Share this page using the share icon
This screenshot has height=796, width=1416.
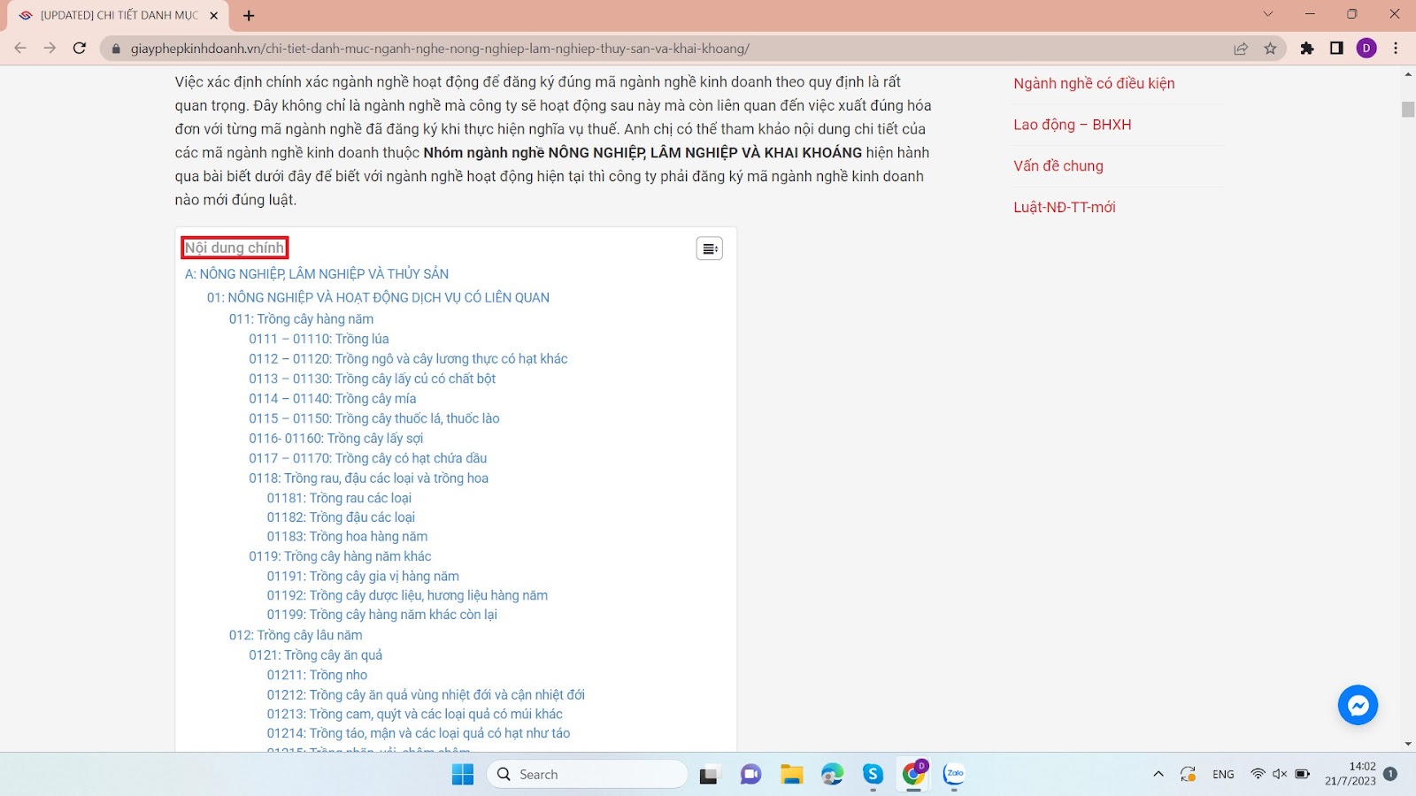(x=1241, y=49)
